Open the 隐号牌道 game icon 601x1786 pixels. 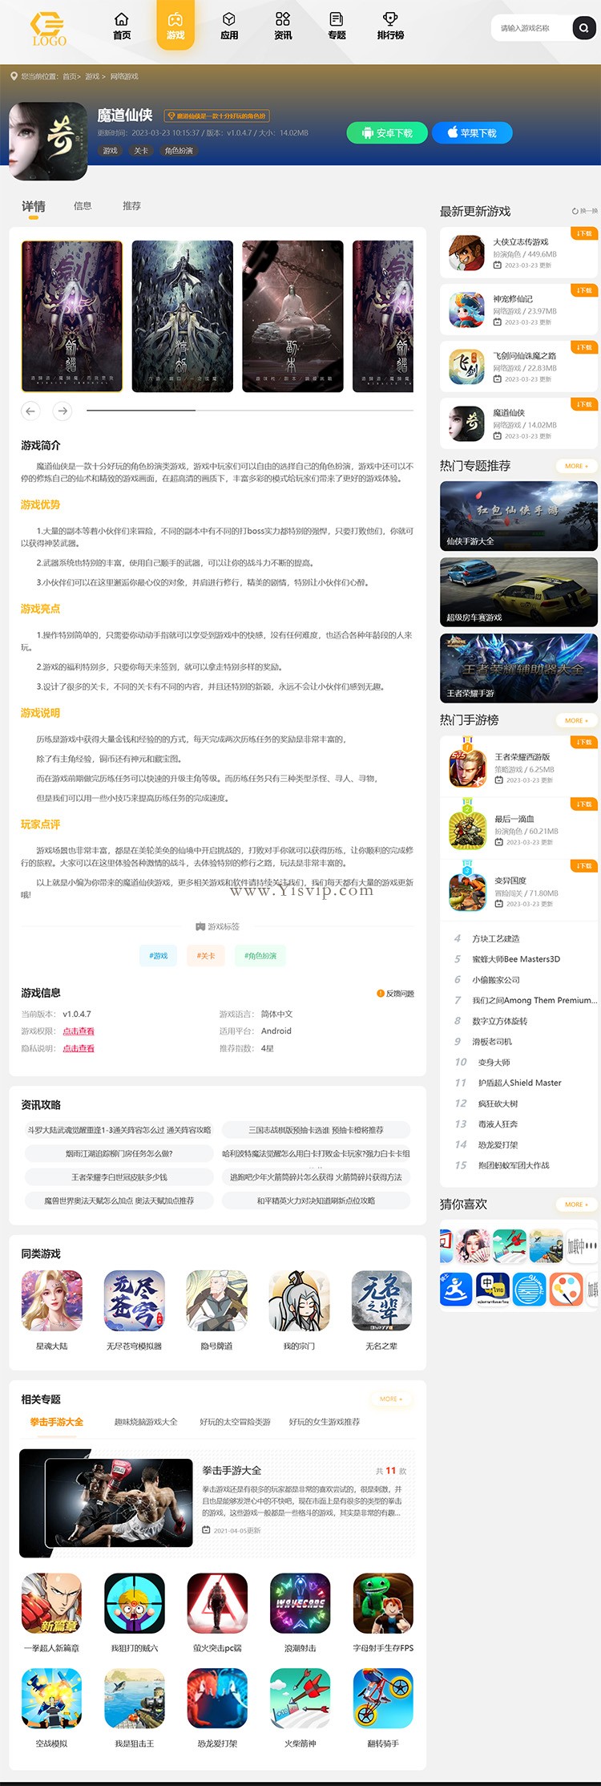coord(217,1300)
